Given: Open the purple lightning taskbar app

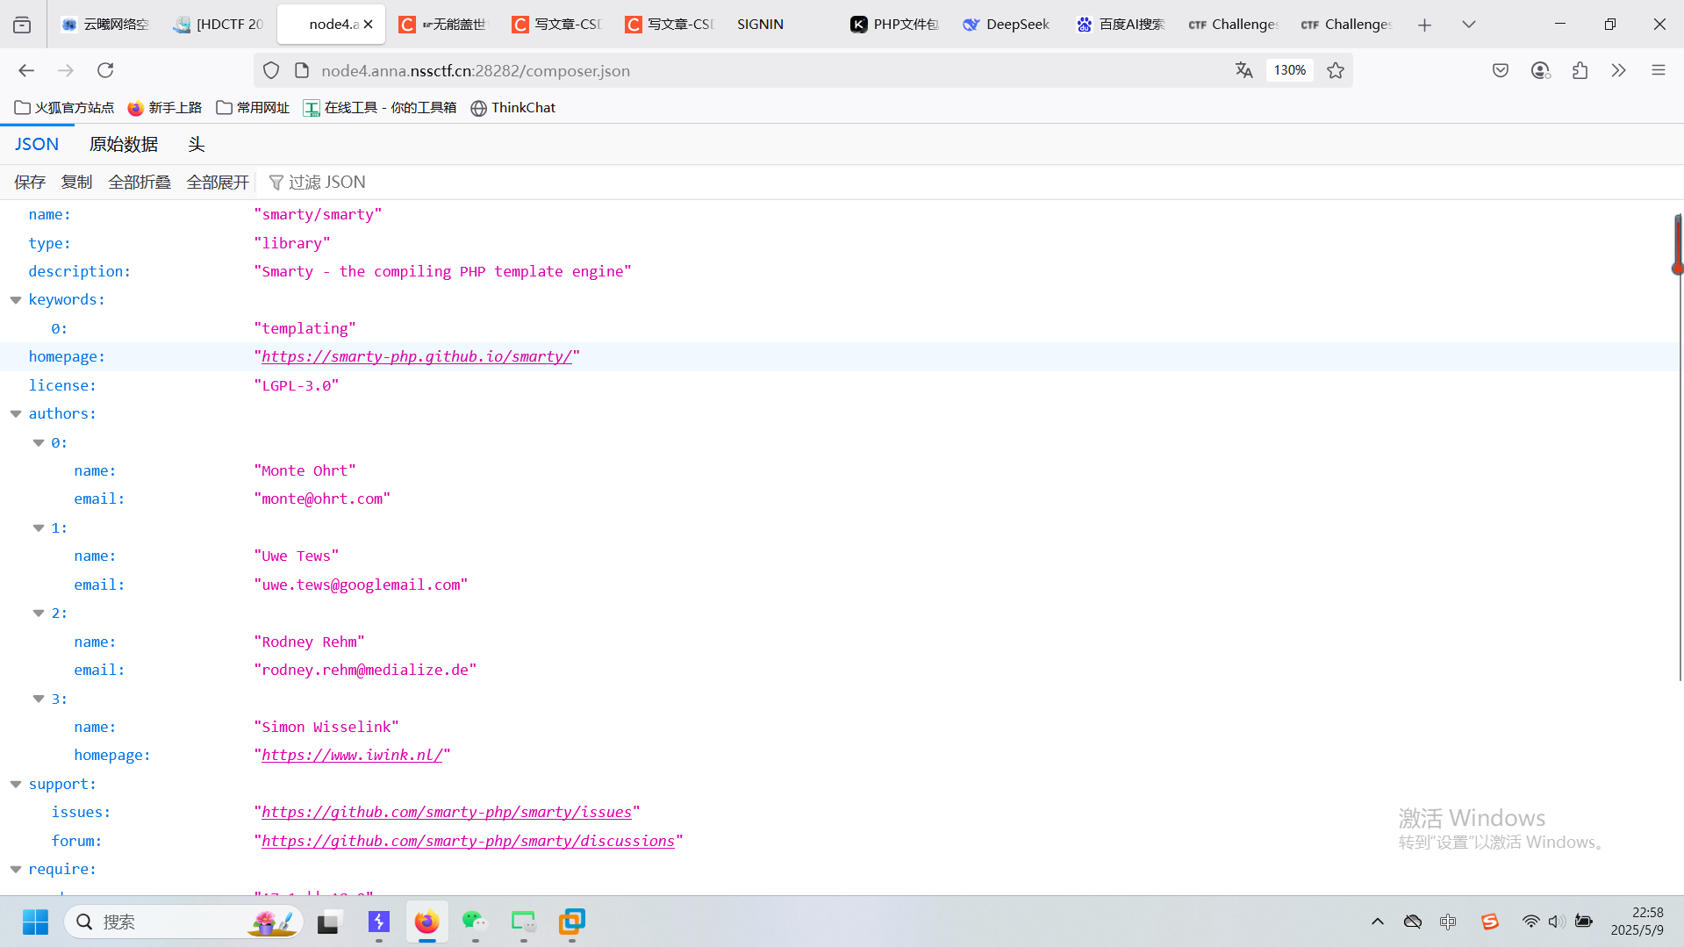Looking at the screenshot, I should 378,922.
